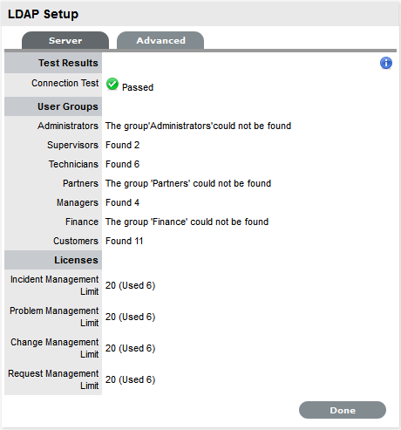Click the Change Management Limit value

tap(130, 348)
